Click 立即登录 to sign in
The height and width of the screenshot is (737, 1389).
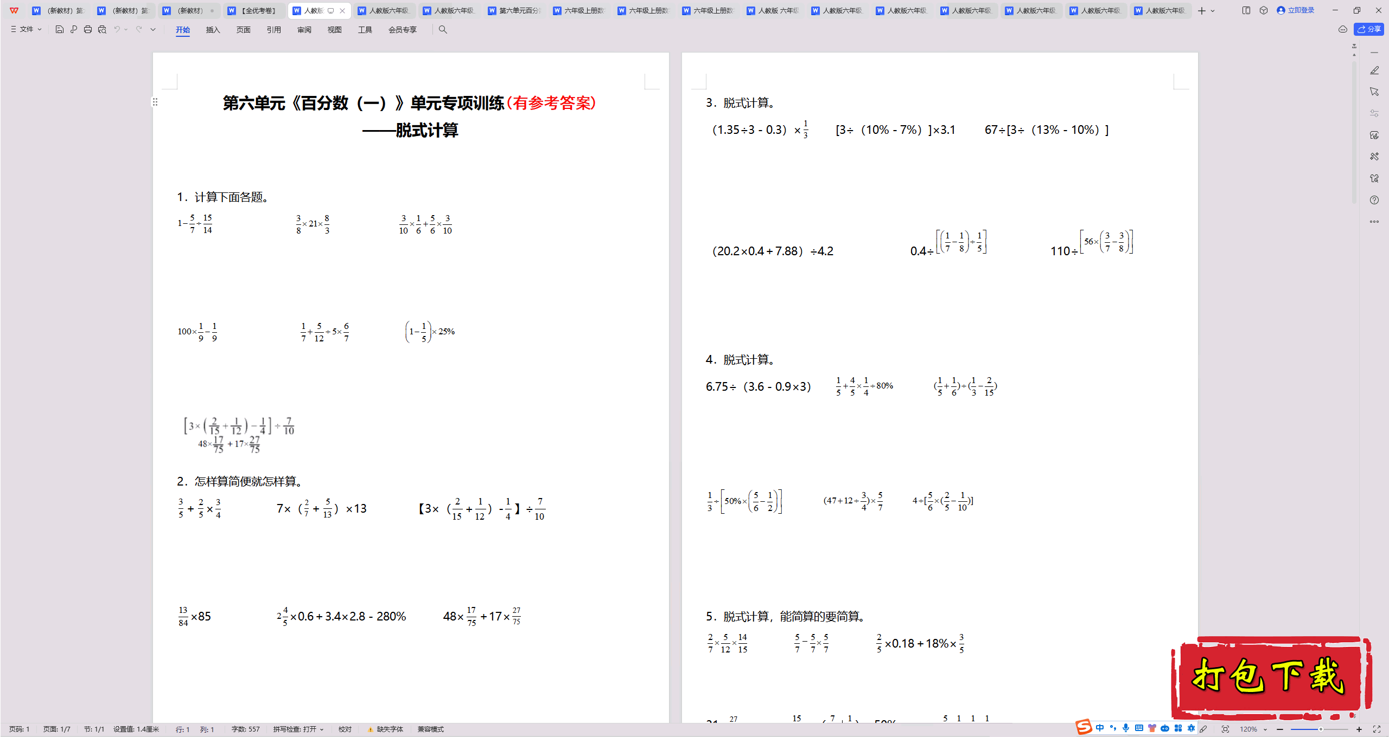click(x=1296, y=10)
